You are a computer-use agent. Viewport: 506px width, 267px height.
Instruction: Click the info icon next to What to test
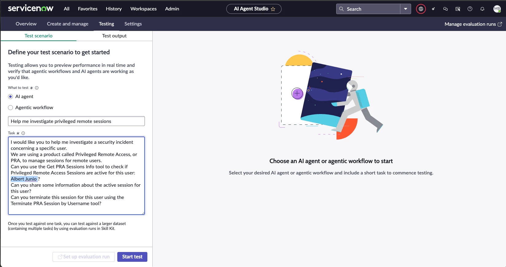point(37,88)
